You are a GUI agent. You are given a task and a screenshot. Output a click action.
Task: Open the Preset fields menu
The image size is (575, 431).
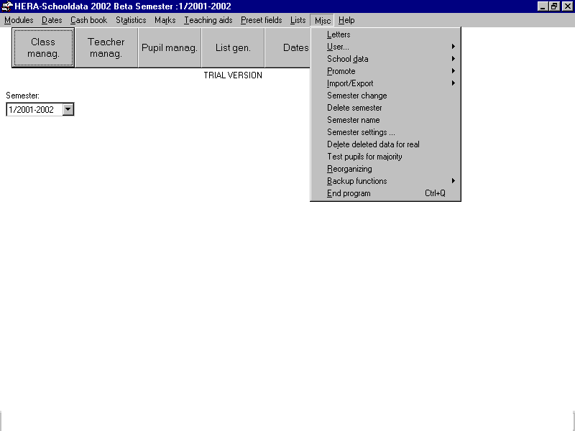(262, 20)
